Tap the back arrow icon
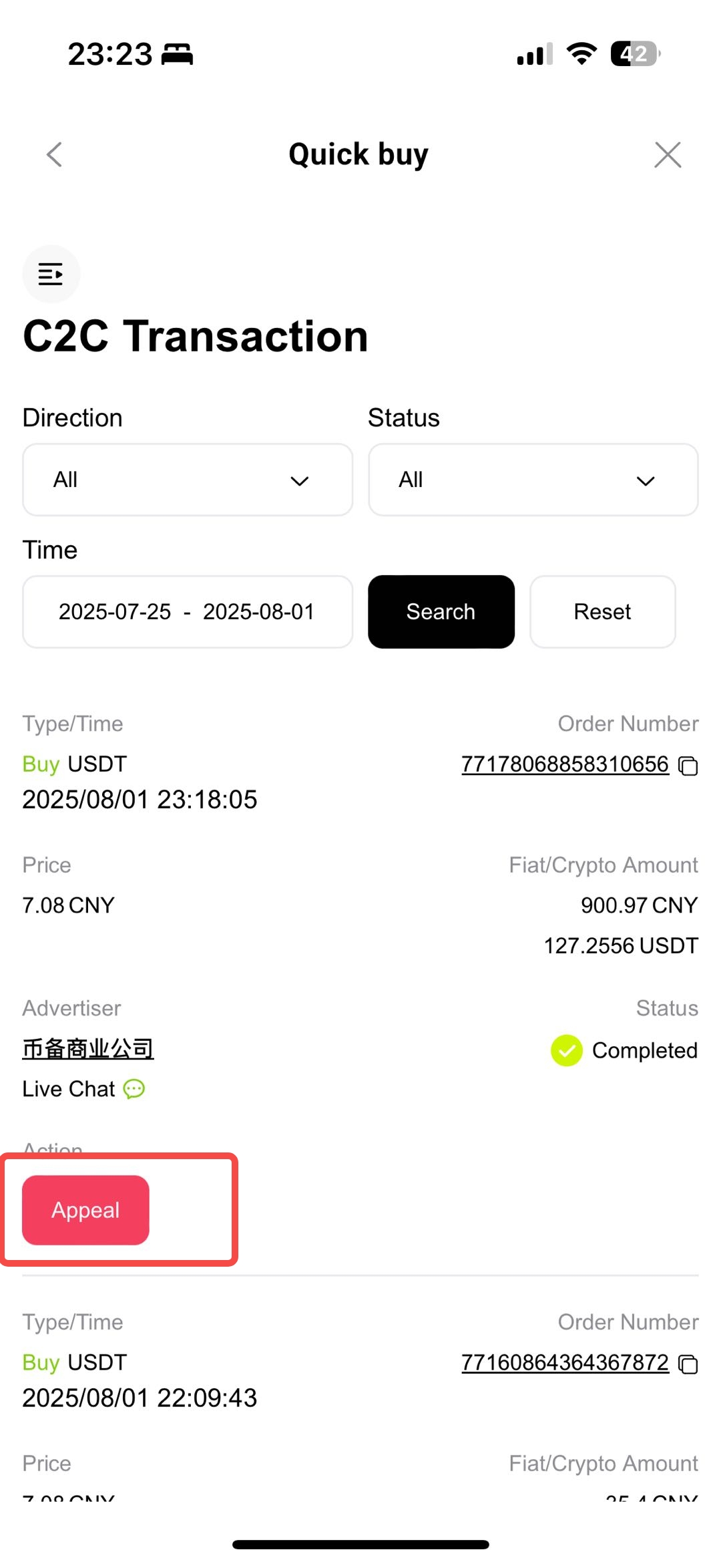The height and width of the screenshot is (1564, 721). pyautogui.click(x=55, y=154)
